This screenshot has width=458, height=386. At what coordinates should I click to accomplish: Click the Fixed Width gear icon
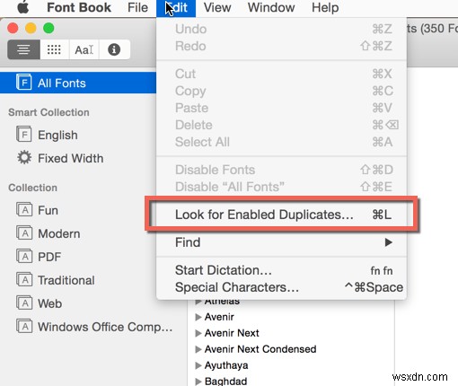(24, 157)
